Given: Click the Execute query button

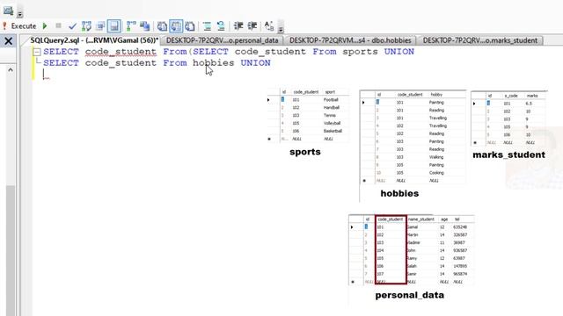Looking at the screenshot, I should (19, 26).
